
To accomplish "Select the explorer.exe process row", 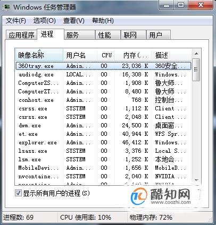I will (103, 142).
